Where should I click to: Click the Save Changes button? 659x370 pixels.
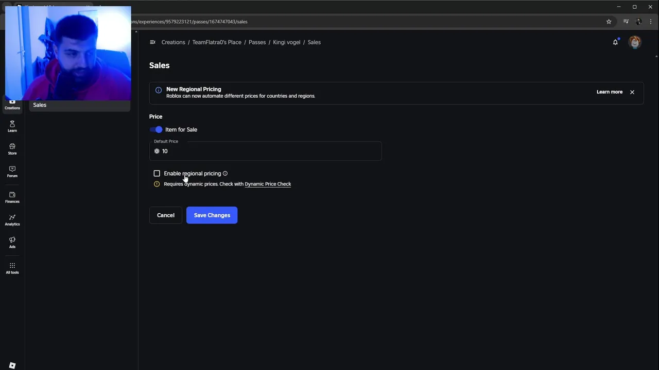212,215
